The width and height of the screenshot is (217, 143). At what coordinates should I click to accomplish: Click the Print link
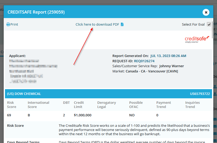12,24
